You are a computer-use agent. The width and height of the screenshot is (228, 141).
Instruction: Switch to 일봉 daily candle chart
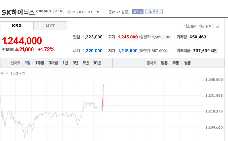click(x=164, y=63)
